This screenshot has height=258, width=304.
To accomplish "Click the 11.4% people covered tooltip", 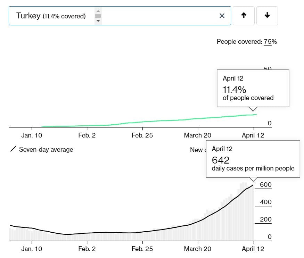I will point(253,88).
